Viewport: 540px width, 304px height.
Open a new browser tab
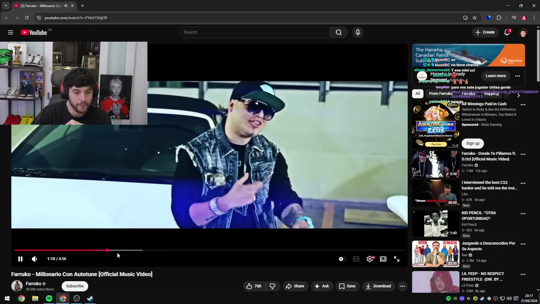(x=82, y=6)
